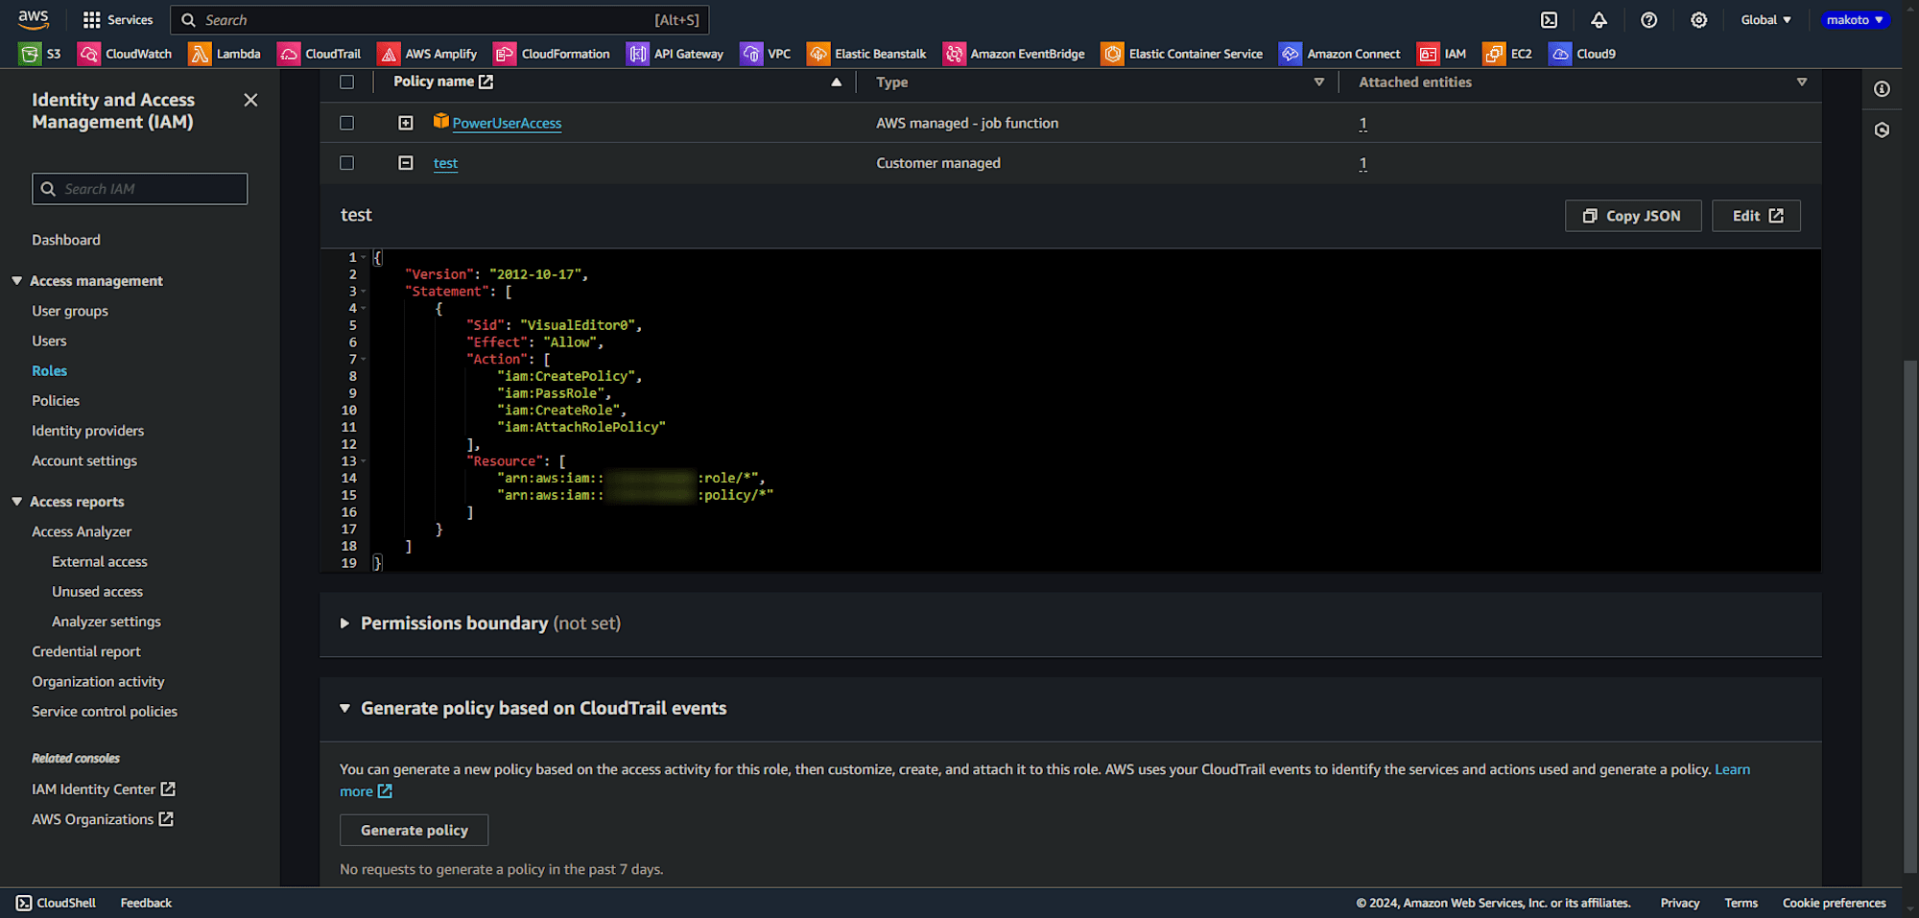Go to User groups in sidebar
This screenshot has width=1919, height=918.
pyautogui.click(x=70, y=311)
